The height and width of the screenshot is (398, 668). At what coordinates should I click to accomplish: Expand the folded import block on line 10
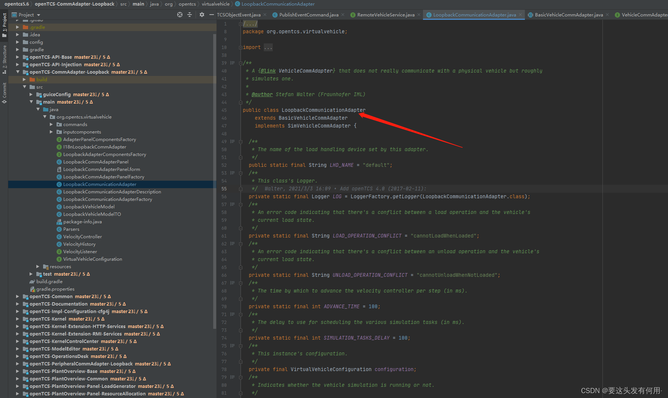tap(241, 48)
